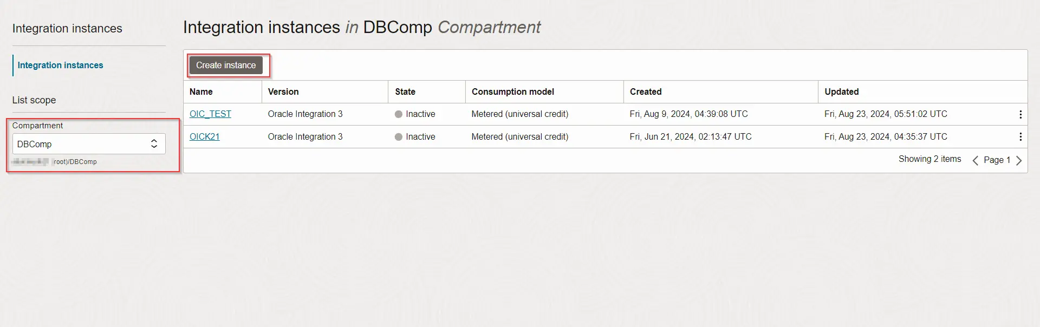Click the OICK21 inactive state indicator
Screen dimensions: 1040x327
pyautogui.click(x=399, y=137)
